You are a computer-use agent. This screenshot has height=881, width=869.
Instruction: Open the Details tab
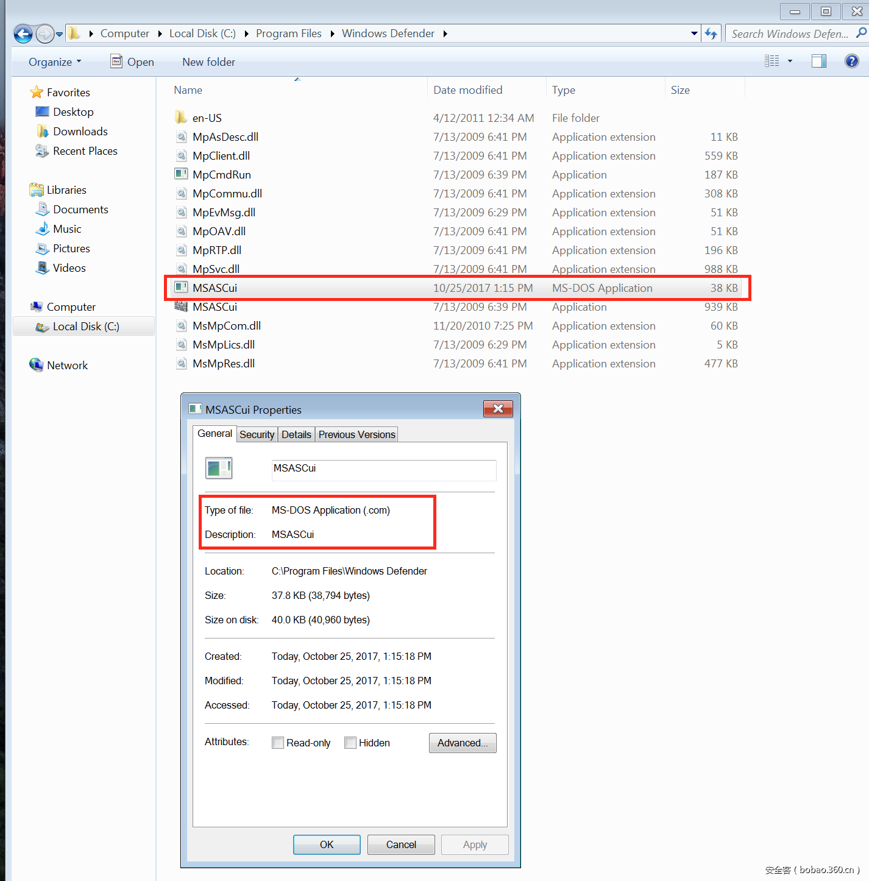pyautogui.click(x=296, y=434)
